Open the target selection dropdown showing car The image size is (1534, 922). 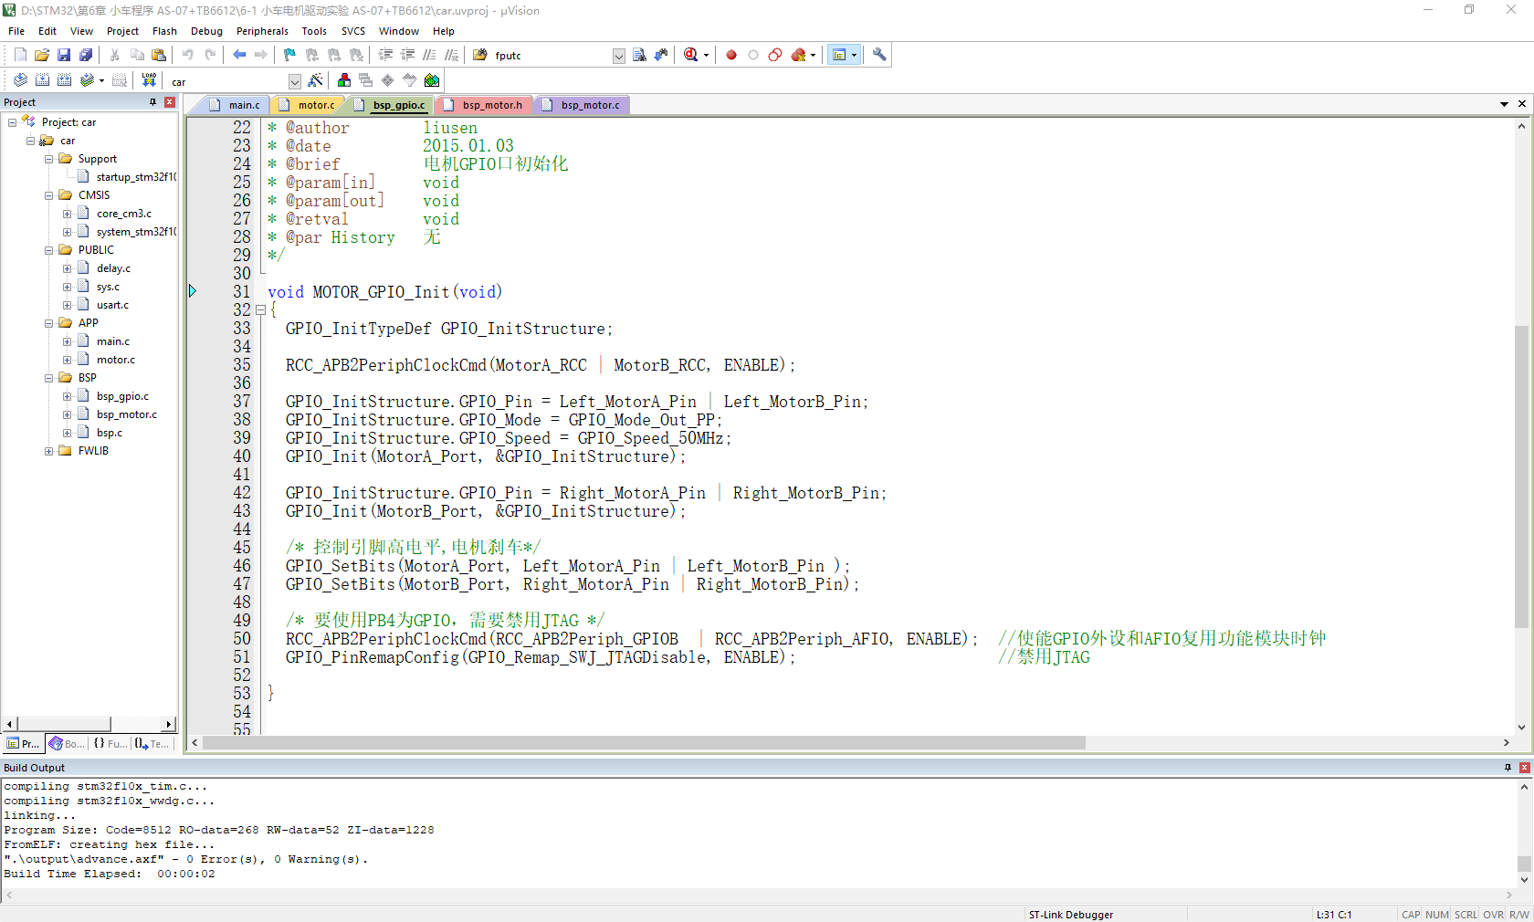[x=294, y=81]
